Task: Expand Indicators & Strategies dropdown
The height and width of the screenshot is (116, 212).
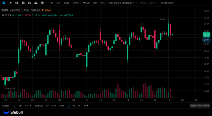Action: (121, 3)
